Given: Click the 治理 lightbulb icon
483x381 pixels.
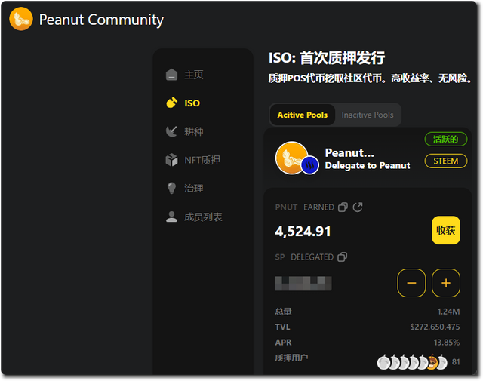Looking at the screenshot, I should 171,188.
